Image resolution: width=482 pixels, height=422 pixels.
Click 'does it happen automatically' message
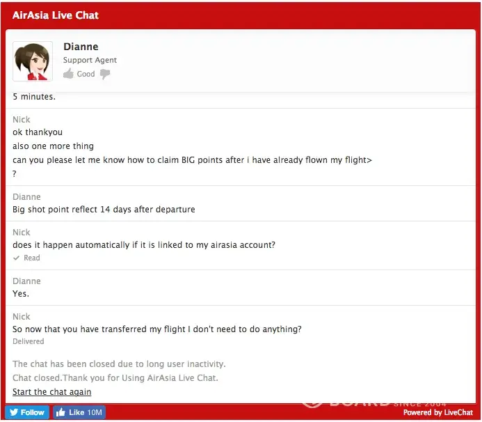pyautogui.click(x=144, y=245)
